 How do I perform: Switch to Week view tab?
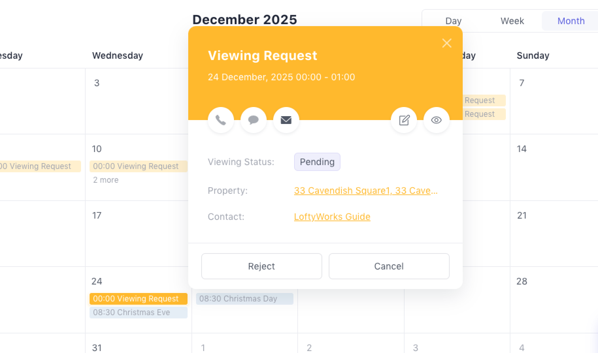tap(512, 21)
